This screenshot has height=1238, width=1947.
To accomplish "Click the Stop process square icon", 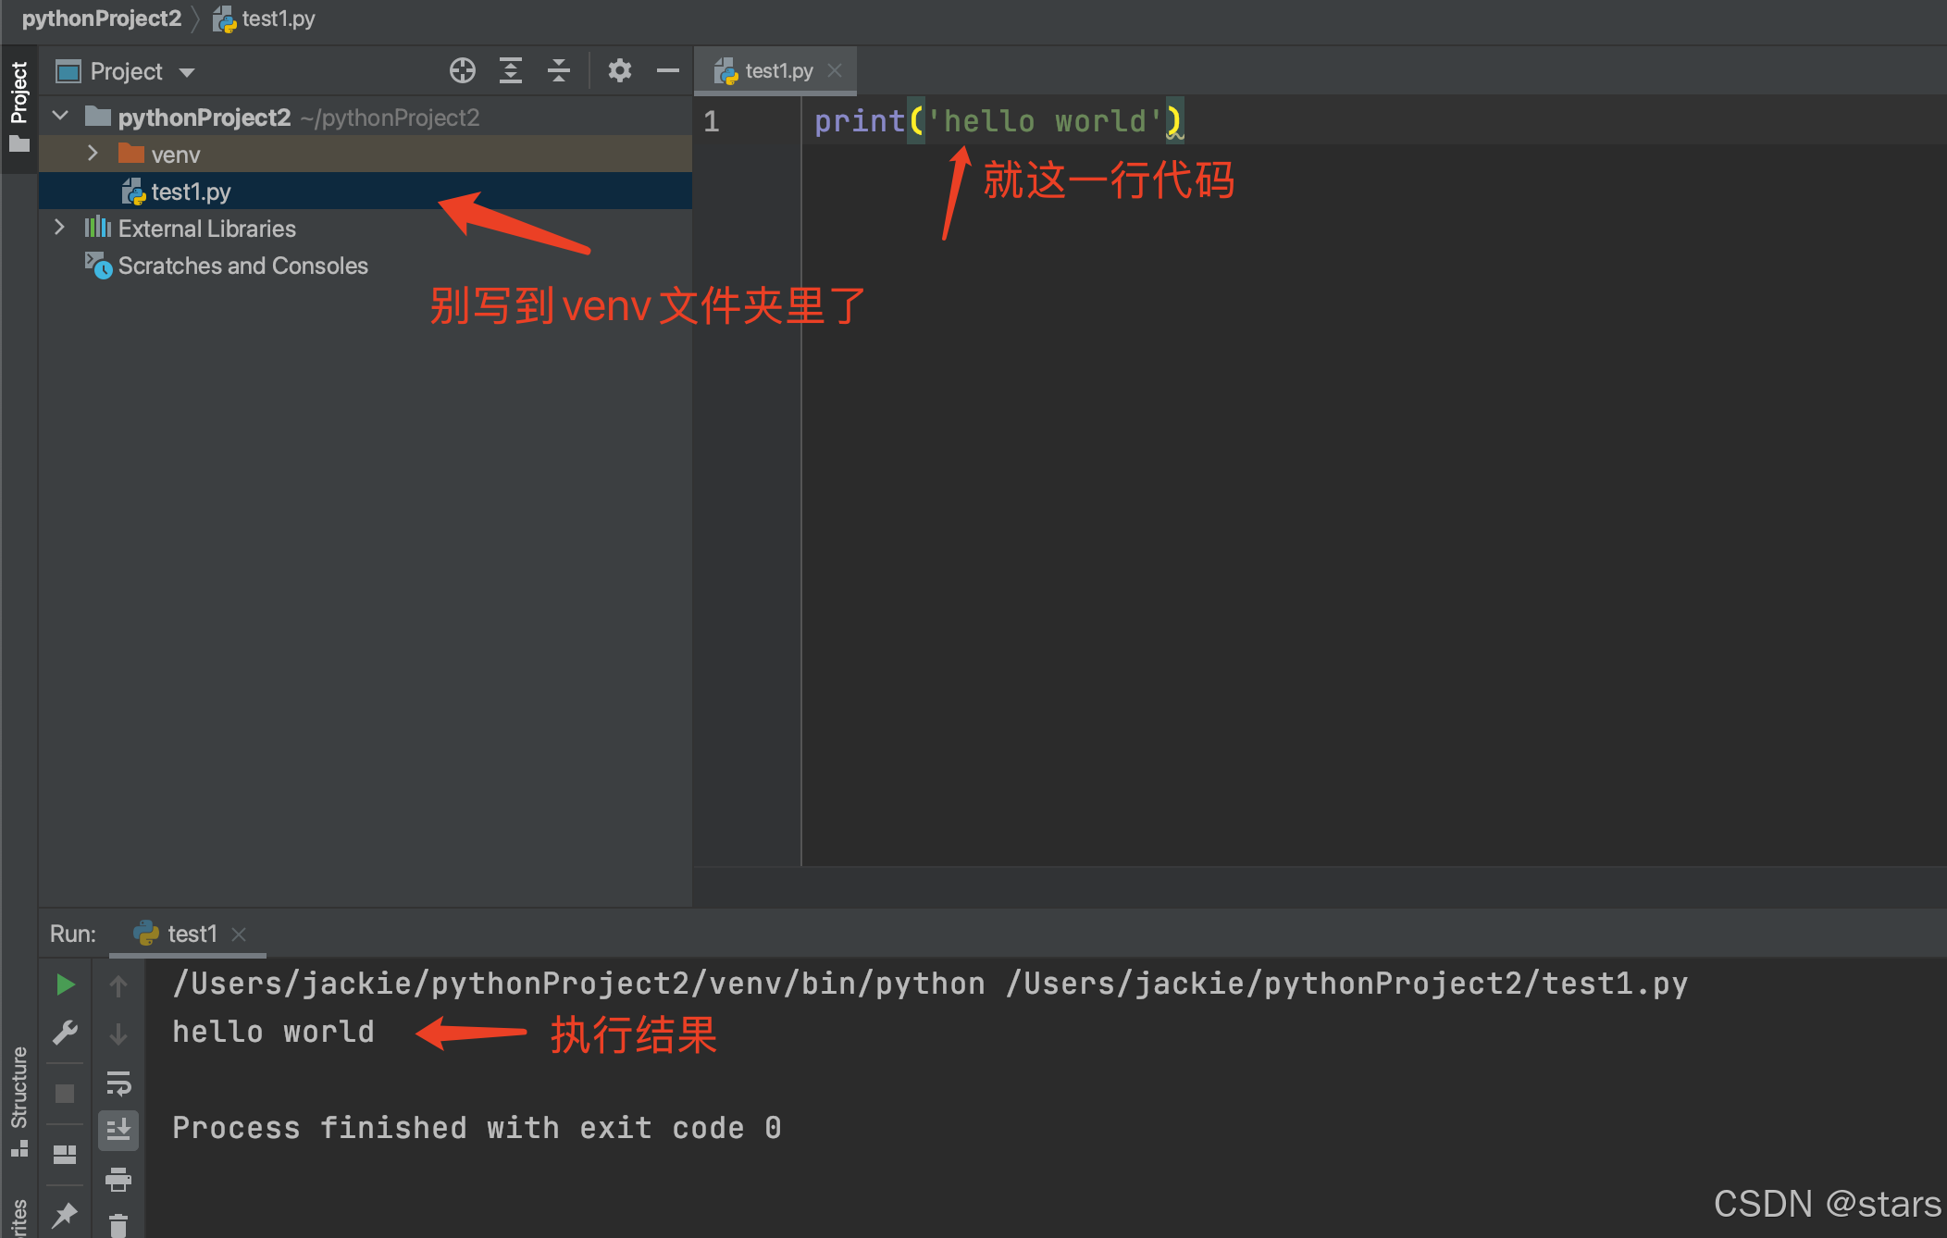I will [x=65, y=1094].
